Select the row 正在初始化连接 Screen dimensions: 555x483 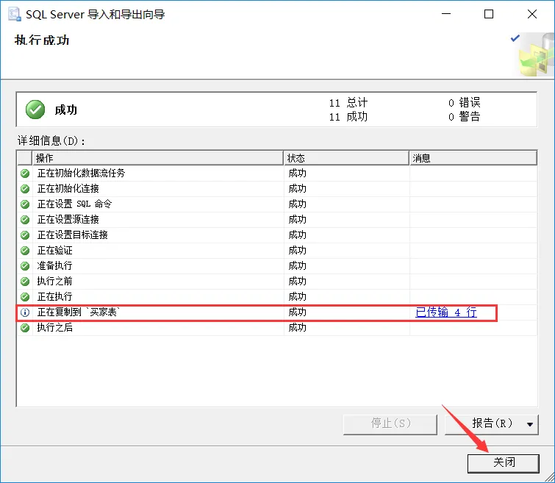[277, 189]
